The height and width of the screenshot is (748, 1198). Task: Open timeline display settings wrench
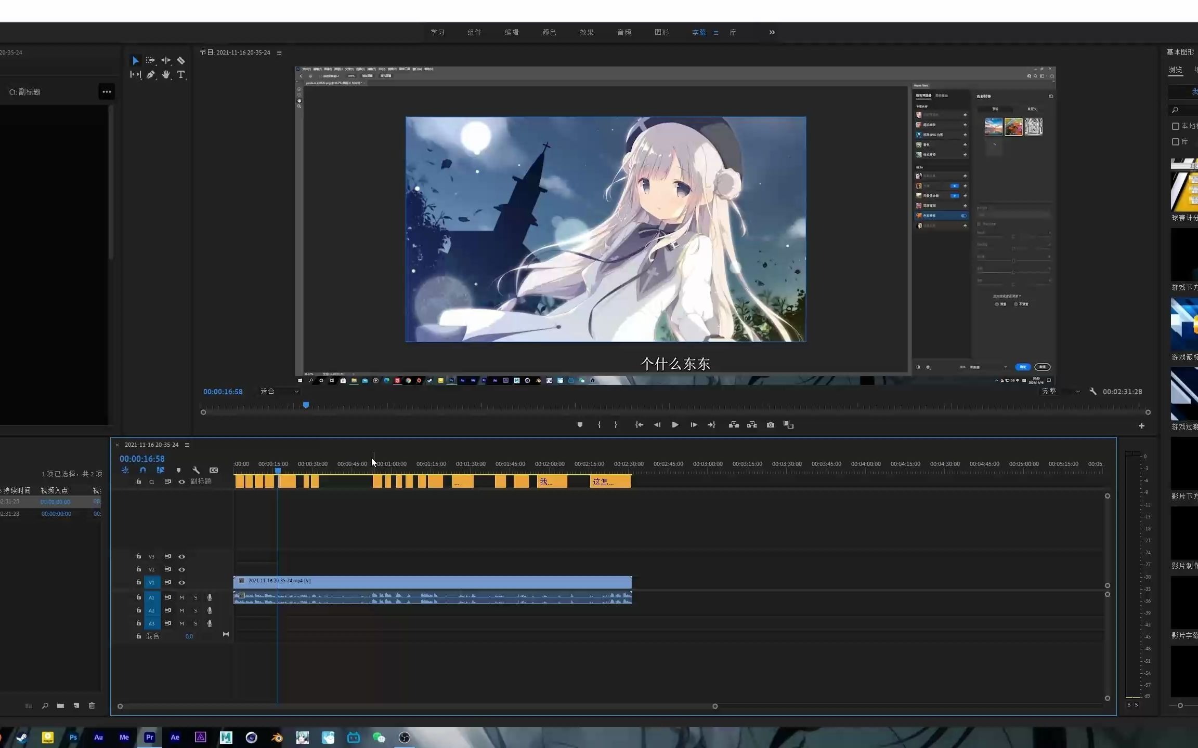tap(196, 470)
